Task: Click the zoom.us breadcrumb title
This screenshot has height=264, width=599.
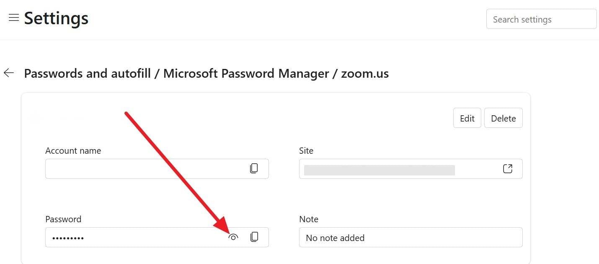Action: [x=365, y=74]
